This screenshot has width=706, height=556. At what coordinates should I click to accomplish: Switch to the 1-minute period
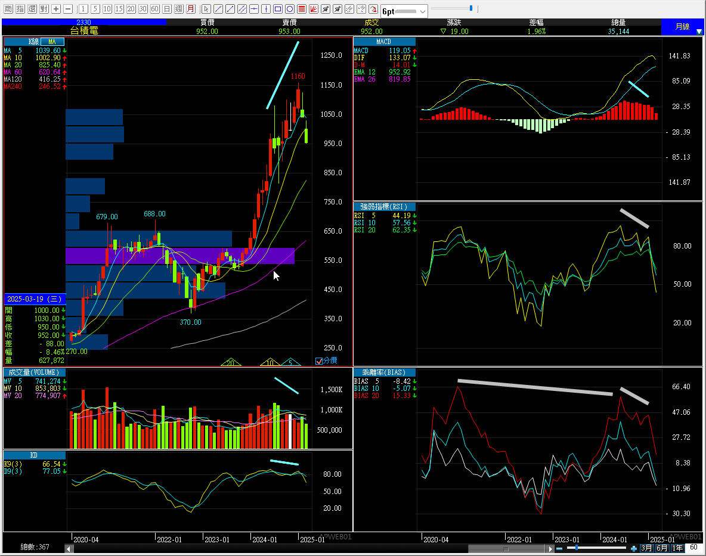[83, 8]
